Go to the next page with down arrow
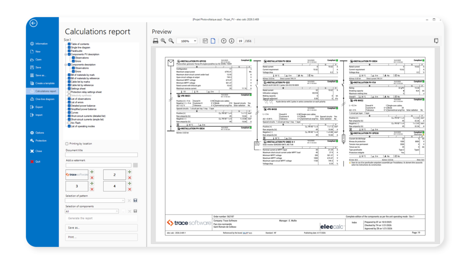Viewport: 470px width, 264px height. [231, 41]
